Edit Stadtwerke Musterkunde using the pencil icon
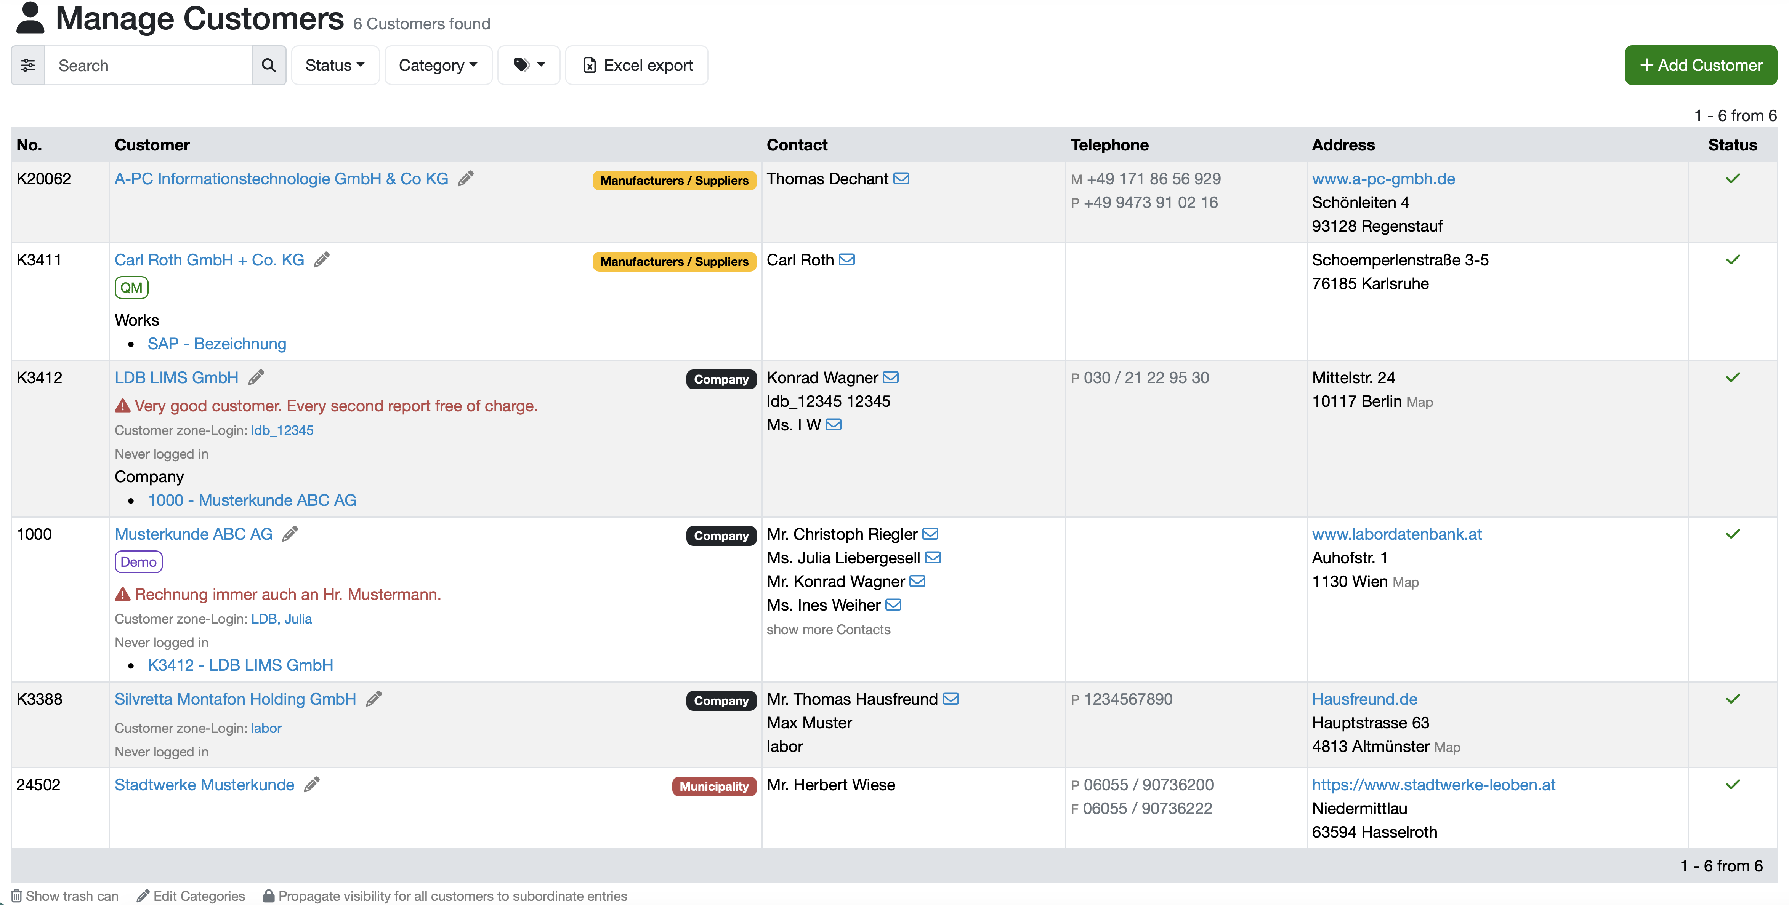1789x905 pixels. (x=312, y=785)
